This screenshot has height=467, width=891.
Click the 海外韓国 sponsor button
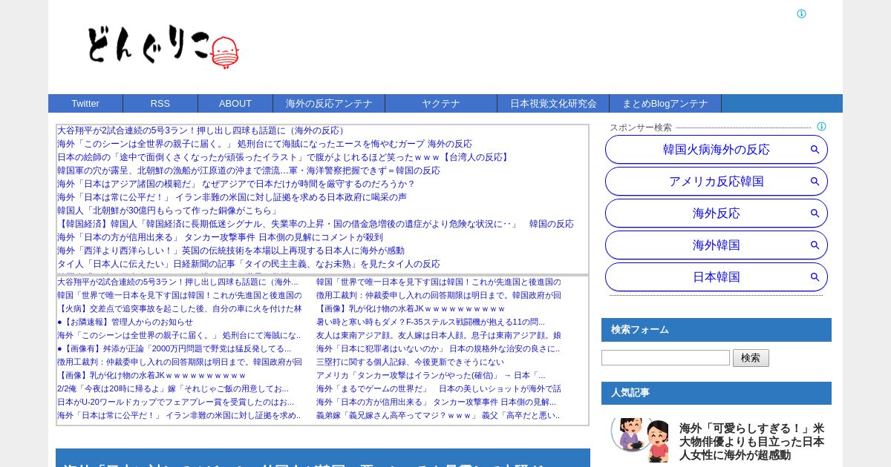pos(717,245)
